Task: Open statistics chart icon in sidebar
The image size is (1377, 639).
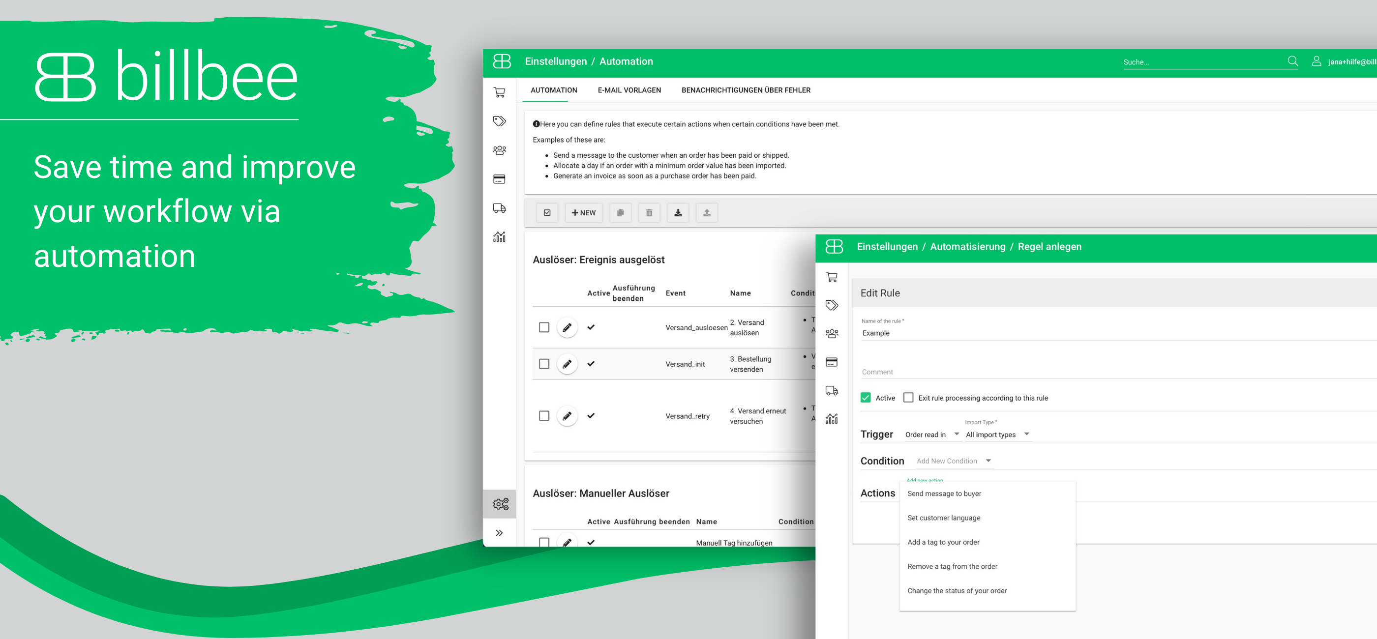Action: click(x=499, y=237)
